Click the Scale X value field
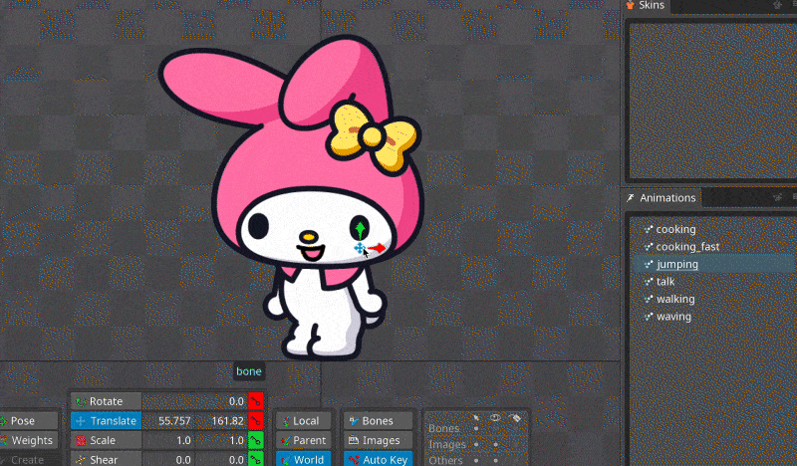The image size is (797, 466). 168,440
